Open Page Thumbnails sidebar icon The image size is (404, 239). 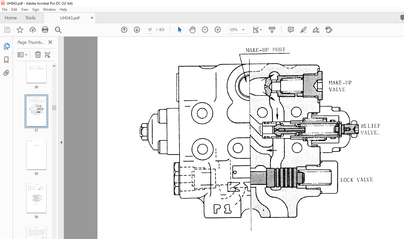6,46
